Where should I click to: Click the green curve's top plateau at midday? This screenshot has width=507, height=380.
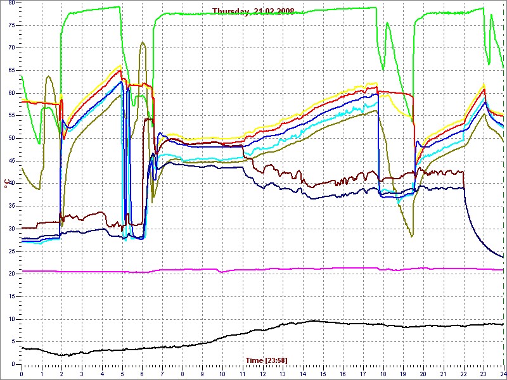[x=266, y=13]
